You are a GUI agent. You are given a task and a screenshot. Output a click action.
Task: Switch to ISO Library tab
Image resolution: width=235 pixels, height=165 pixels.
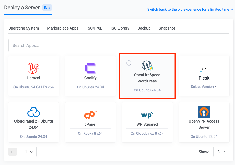120,28
